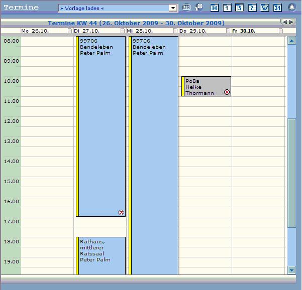
Task: Click the 'H' today view icon
Action: [x=215, y=8]
